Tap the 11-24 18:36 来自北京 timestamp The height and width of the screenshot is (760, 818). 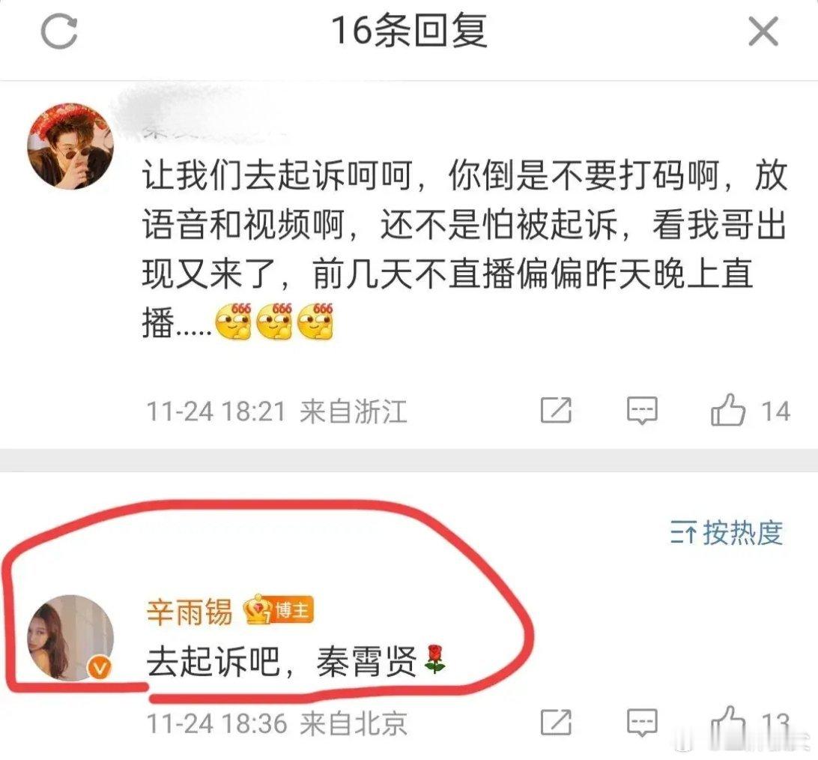point(276,723)
